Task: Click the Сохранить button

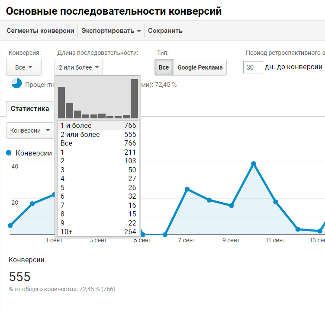Action: [x=165, y=31]
